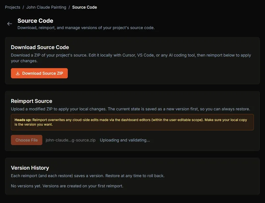Click the "Each reimport" version description text
The width and height of the screenshot is (265, 203).
point(87,176)
